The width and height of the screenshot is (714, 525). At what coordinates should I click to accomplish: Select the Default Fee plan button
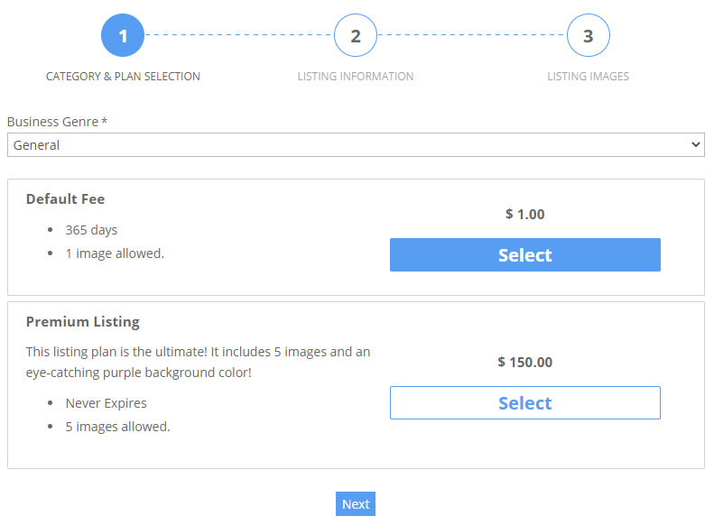[525, 254]
